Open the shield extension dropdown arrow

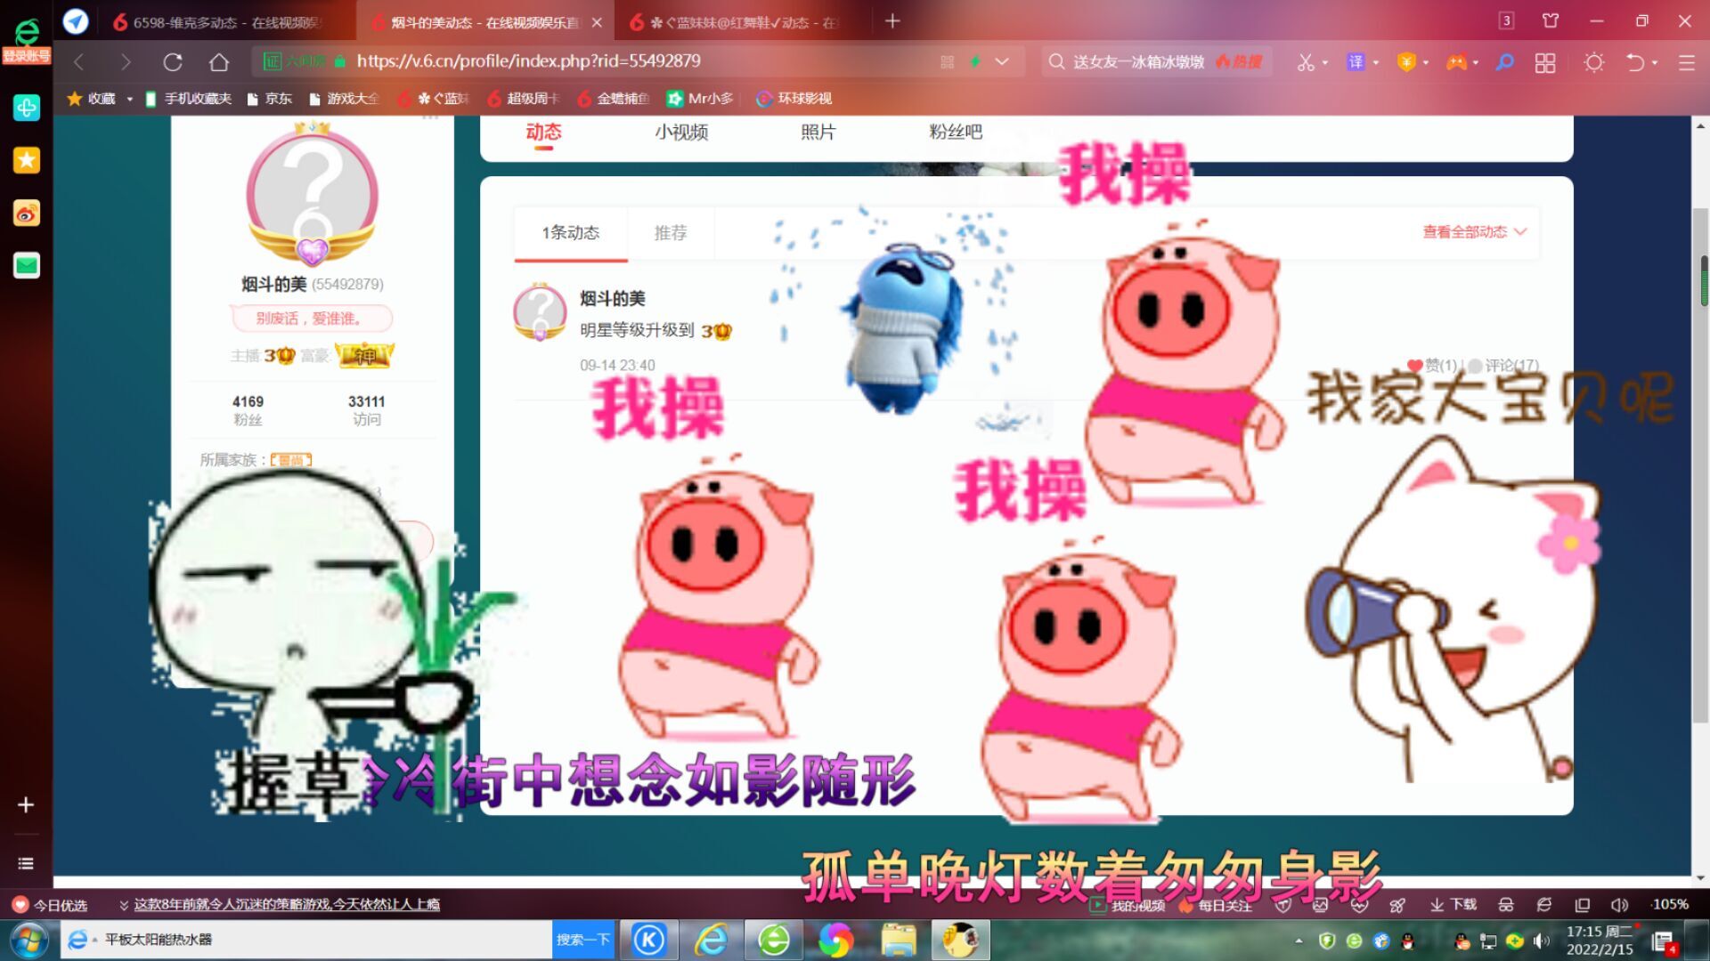[1426, 62]
